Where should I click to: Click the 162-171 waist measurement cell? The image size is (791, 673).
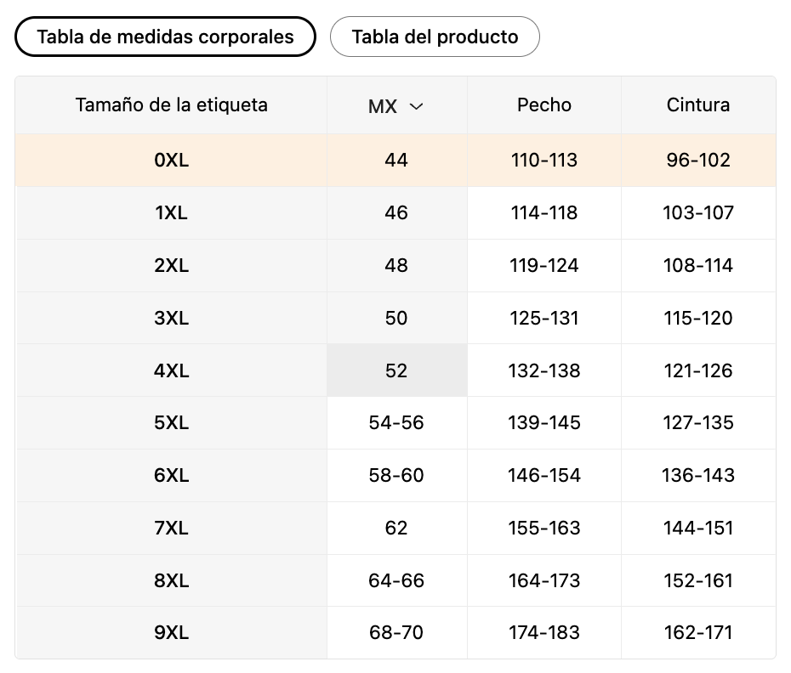point(698,633)
